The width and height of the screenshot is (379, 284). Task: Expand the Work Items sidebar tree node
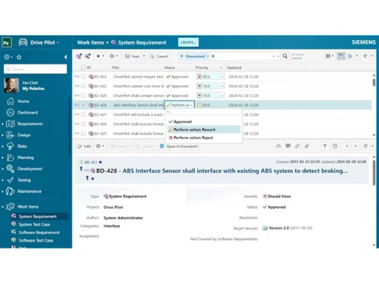(x=2, y=207)
